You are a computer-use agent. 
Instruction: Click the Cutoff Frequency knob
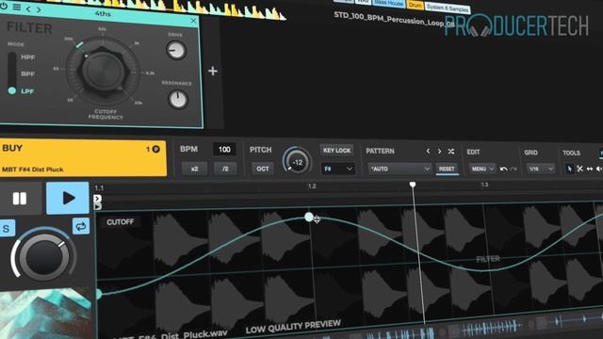pyautogui.click(x=103, y=72)
